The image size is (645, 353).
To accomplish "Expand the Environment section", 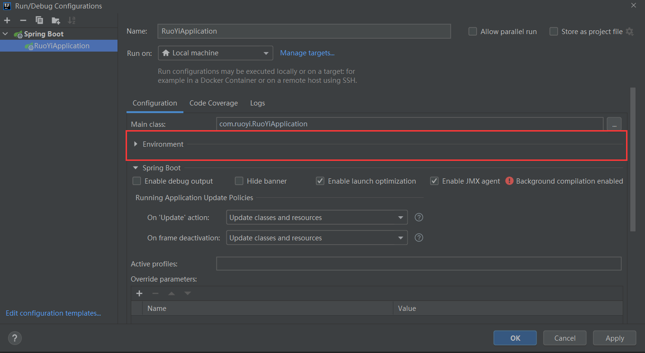I will point(136,144).
